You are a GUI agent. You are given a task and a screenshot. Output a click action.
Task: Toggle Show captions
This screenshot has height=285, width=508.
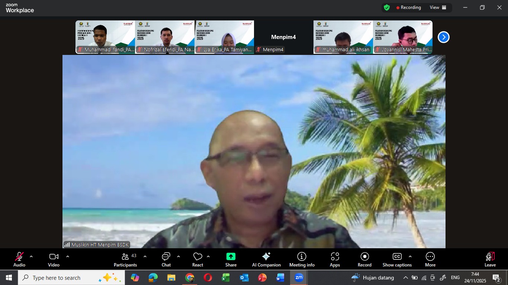click(x=397, y=259)
